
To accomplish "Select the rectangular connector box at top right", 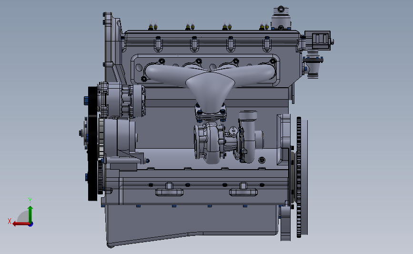I will [x=318, y=40].
